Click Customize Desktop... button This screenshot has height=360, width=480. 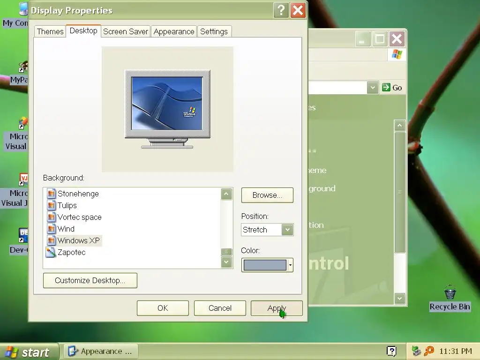[90, 280]
